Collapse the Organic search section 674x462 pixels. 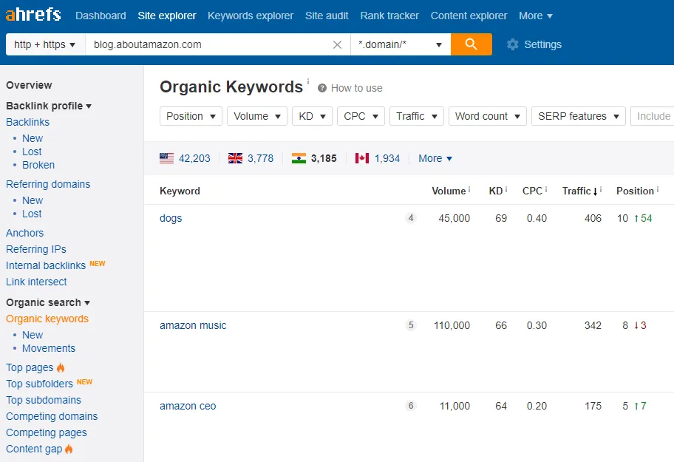(48, 302)
